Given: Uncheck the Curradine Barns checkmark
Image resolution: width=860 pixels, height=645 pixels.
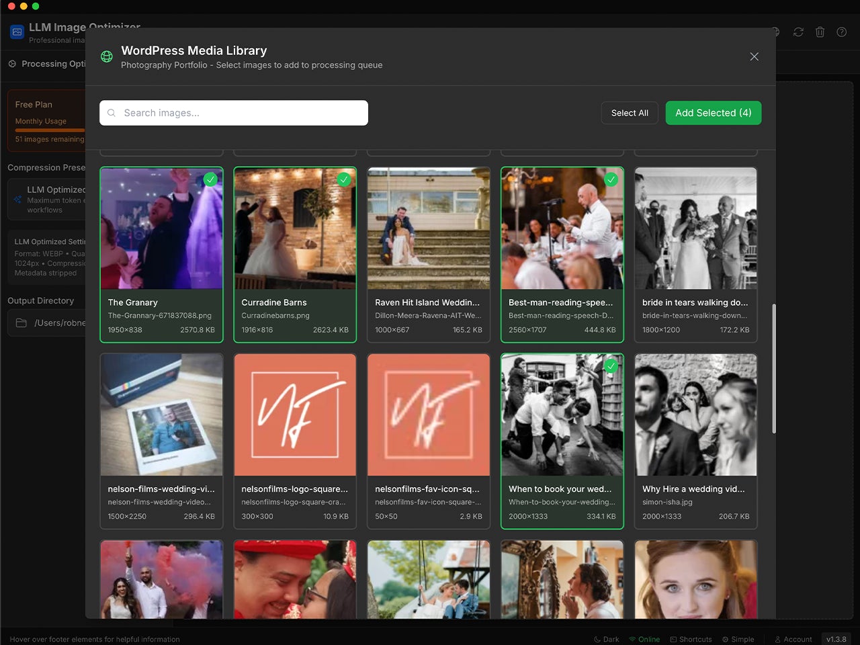Looking at the screenshot, I should [x=344, y=179].
